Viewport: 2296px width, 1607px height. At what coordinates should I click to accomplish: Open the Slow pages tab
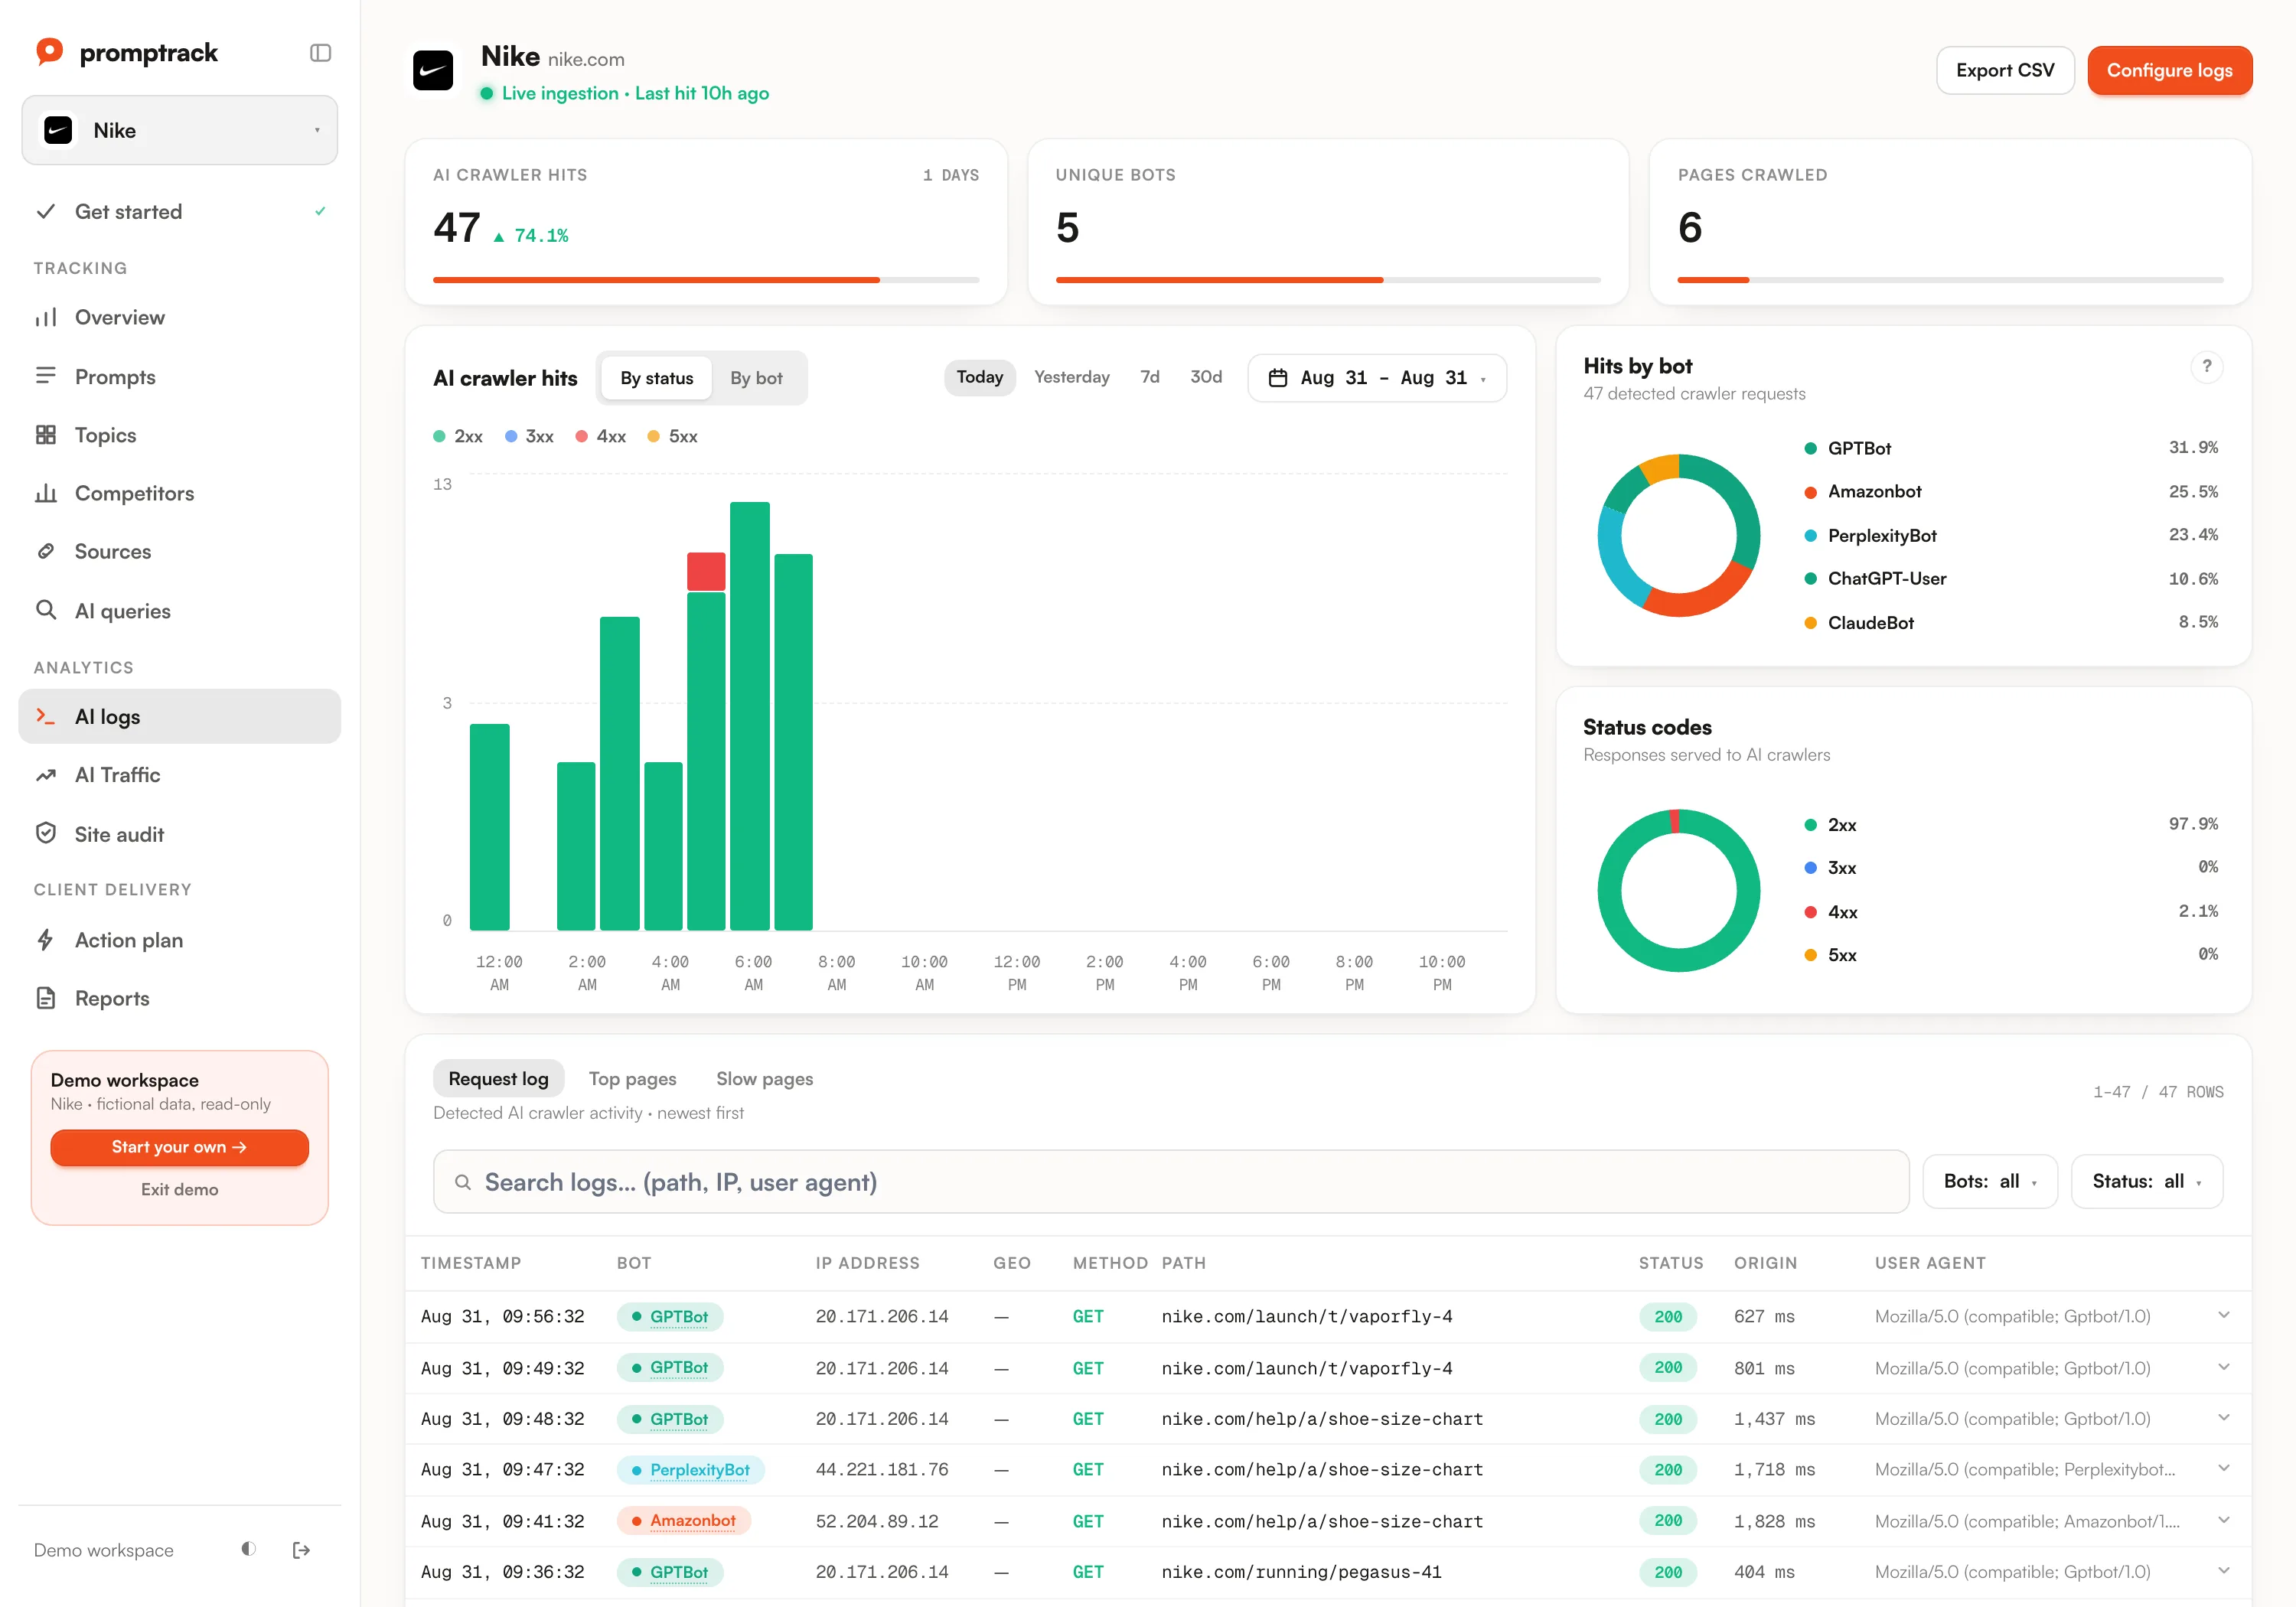pos(764,1079)
